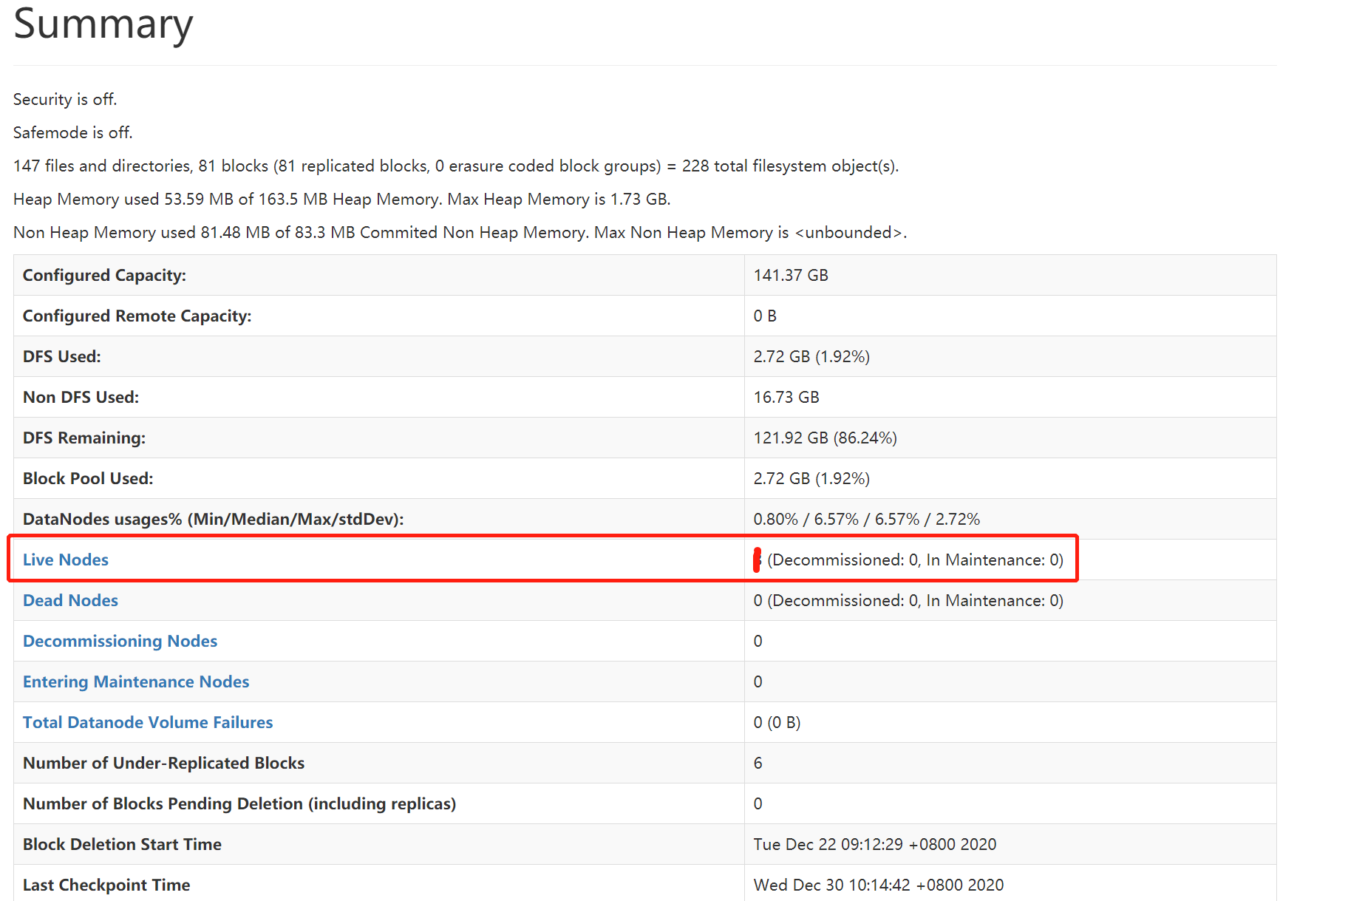Click the Non DFS Used label
Screen dimensions: 1348x901
(81, 397)
